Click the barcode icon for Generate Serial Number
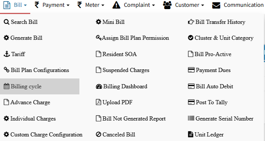265x141 pixels. click(191, 118)
